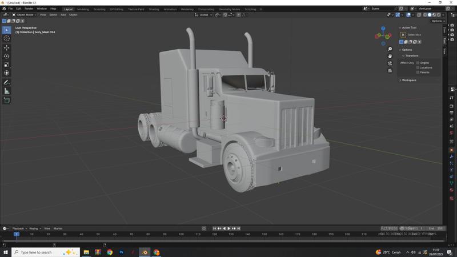
Task: Toggle the camera view icon in viewport
Action: tap(390, 63)
